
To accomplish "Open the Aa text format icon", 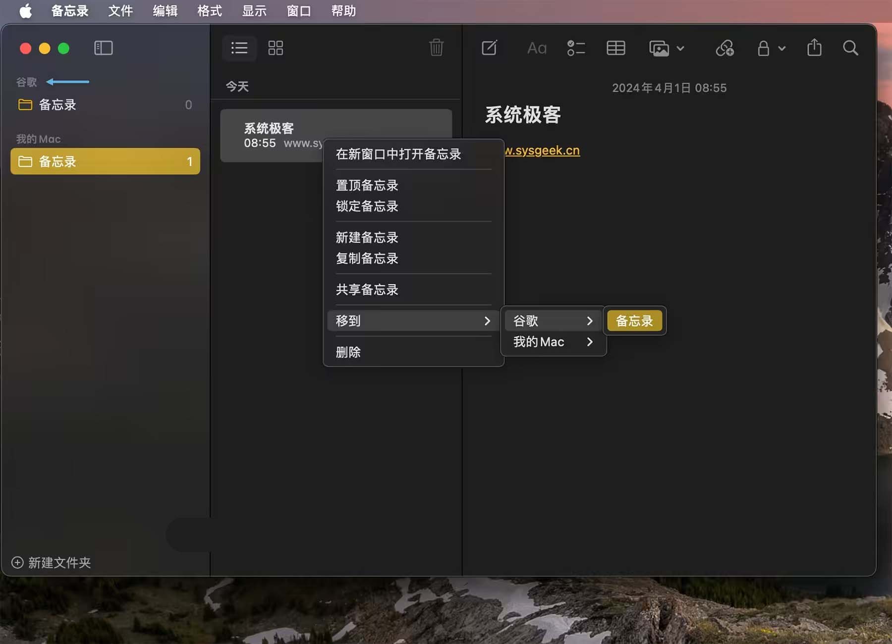I will click(537, 48).
